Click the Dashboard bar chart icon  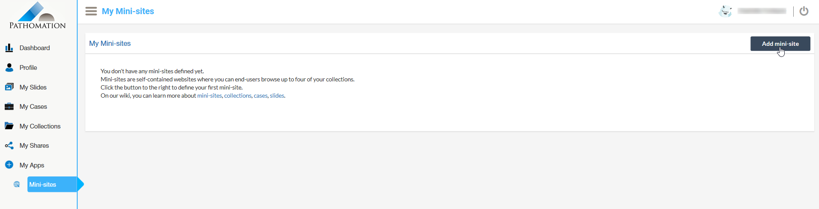pyautogui.click(x=9, y=48)
